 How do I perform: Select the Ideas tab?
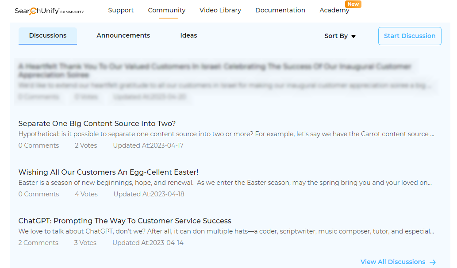pyautogui.click(x=188, y=35)
